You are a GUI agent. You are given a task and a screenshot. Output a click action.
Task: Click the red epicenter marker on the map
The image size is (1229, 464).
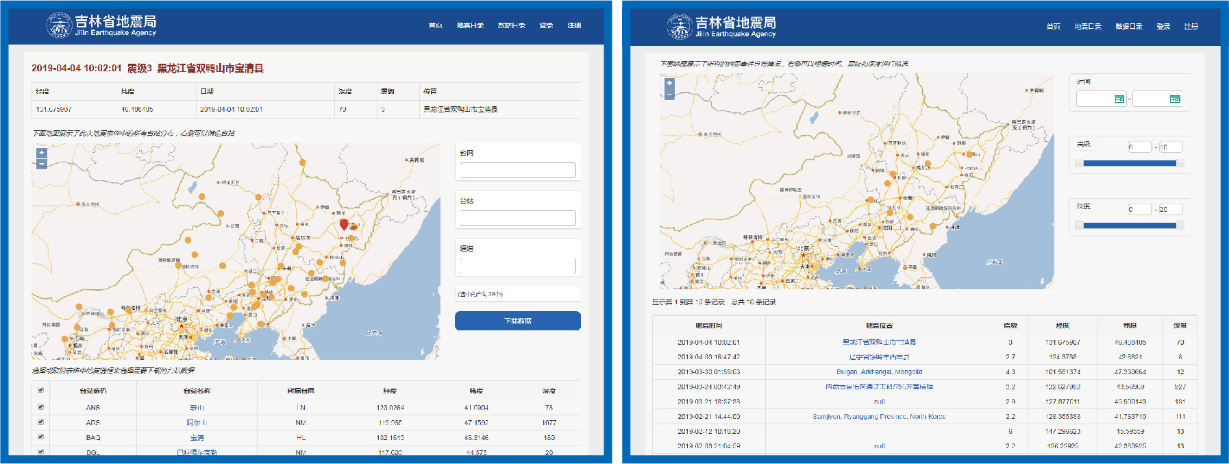(x=344, y=224)
